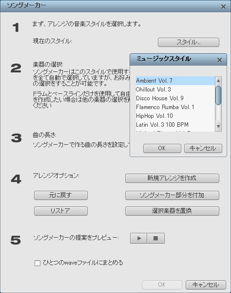231x293 pixels.
Task: Choose Chillout Vol. 3 from list
Action: (175, 90)
